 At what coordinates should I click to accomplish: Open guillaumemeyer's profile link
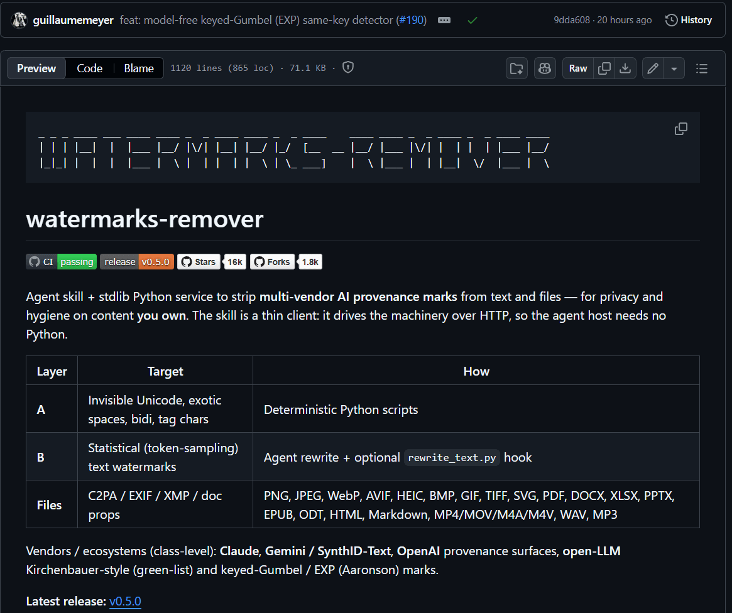[x=74, y=20]
